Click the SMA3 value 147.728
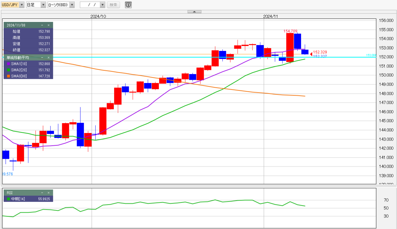397x229 pixels. pos(44,76)
